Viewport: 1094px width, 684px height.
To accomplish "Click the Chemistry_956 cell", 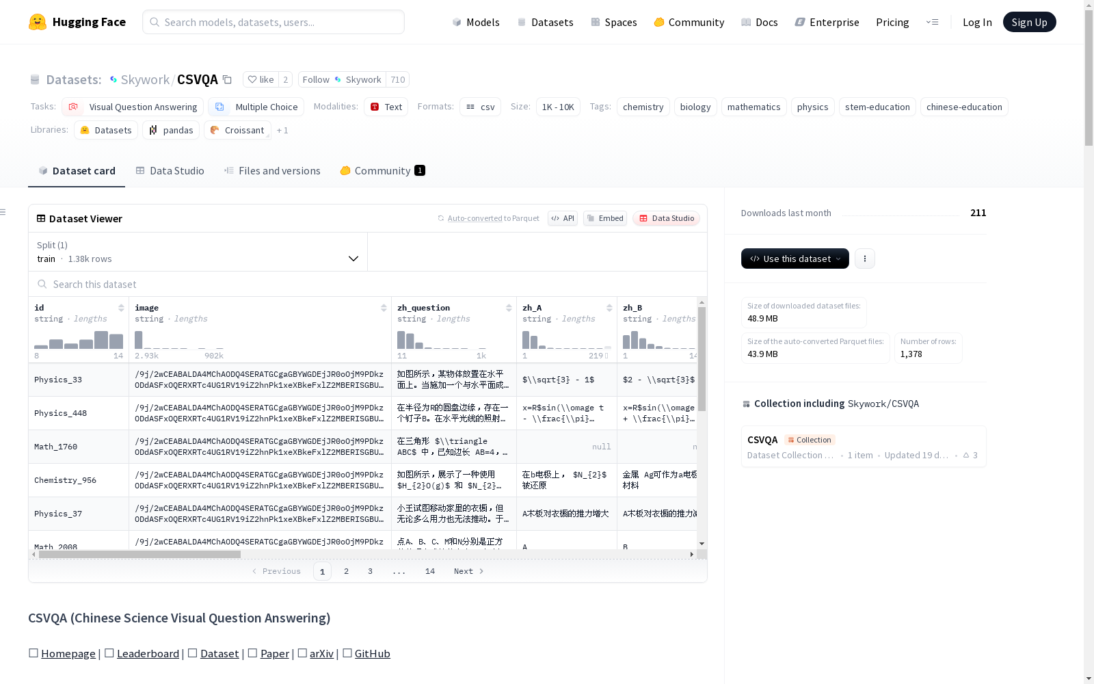I will tap(79, 480).
